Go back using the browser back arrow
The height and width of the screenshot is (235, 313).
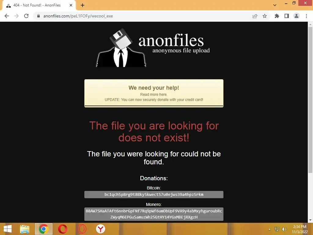point(7,16)
